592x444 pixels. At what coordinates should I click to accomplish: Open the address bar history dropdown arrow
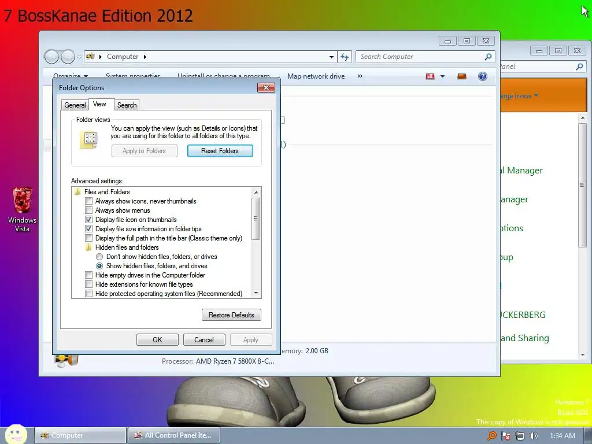click(x=331, y=57)
